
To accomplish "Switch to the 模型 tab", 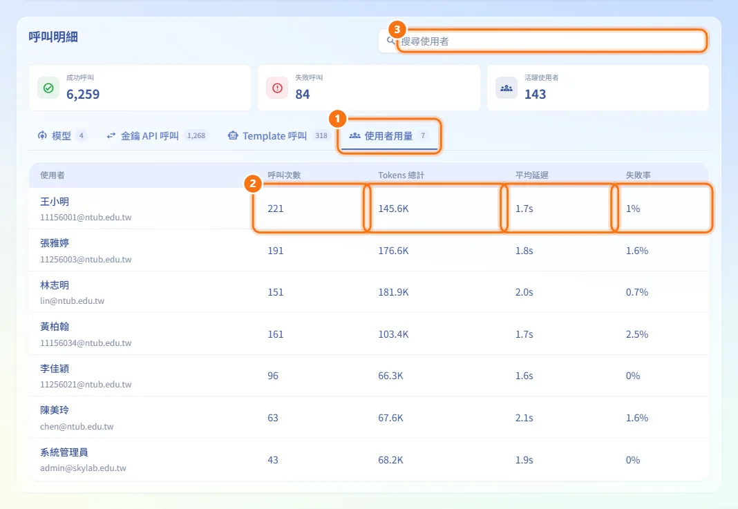I will (61, 136).
